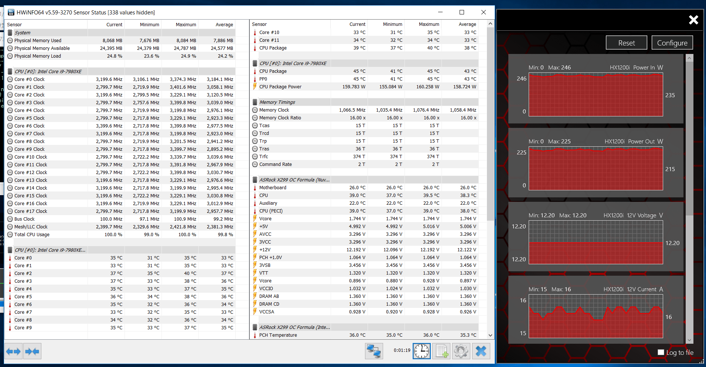Close the Corsair monitor panel X
The width and height of the screenshot is (706, 367).
point(693,20)
